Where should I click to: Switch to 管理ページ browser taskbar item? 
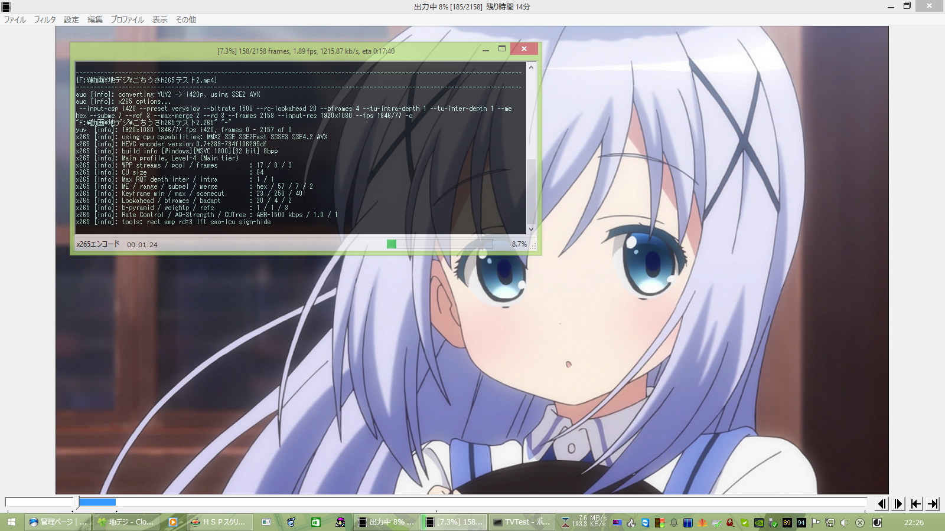coord(58,522)
